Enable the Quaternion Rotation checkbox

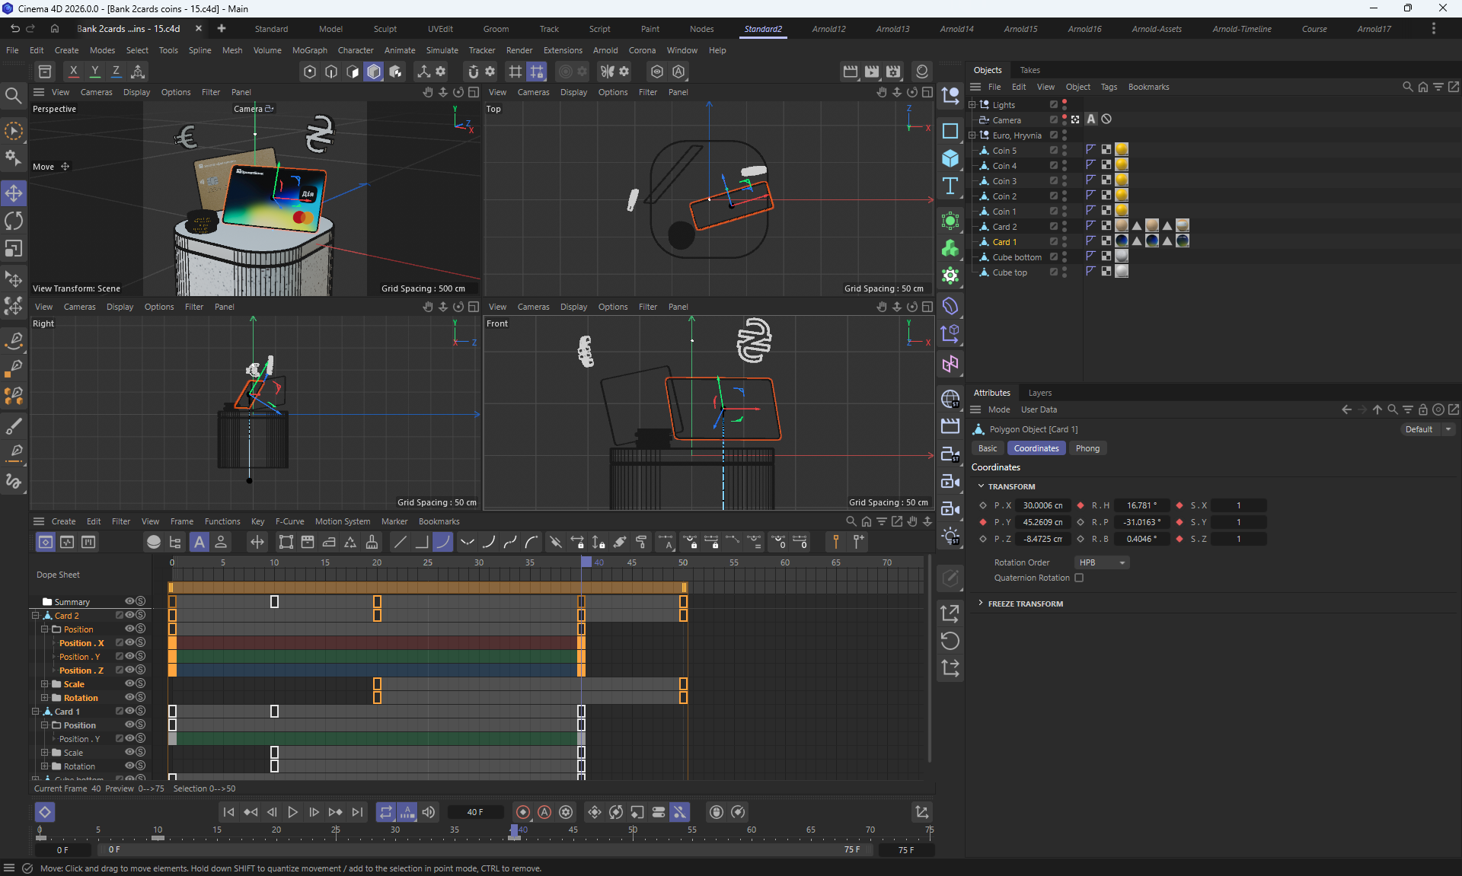tap(1079, 578)
